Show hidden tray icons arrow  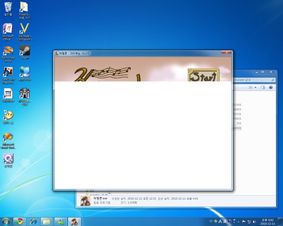coord(239,222)
